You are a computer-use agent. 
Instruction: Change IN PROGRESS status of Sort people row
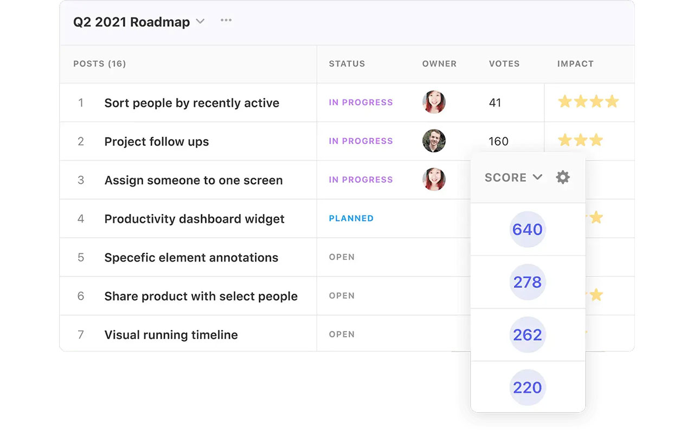tap(361, 103)
